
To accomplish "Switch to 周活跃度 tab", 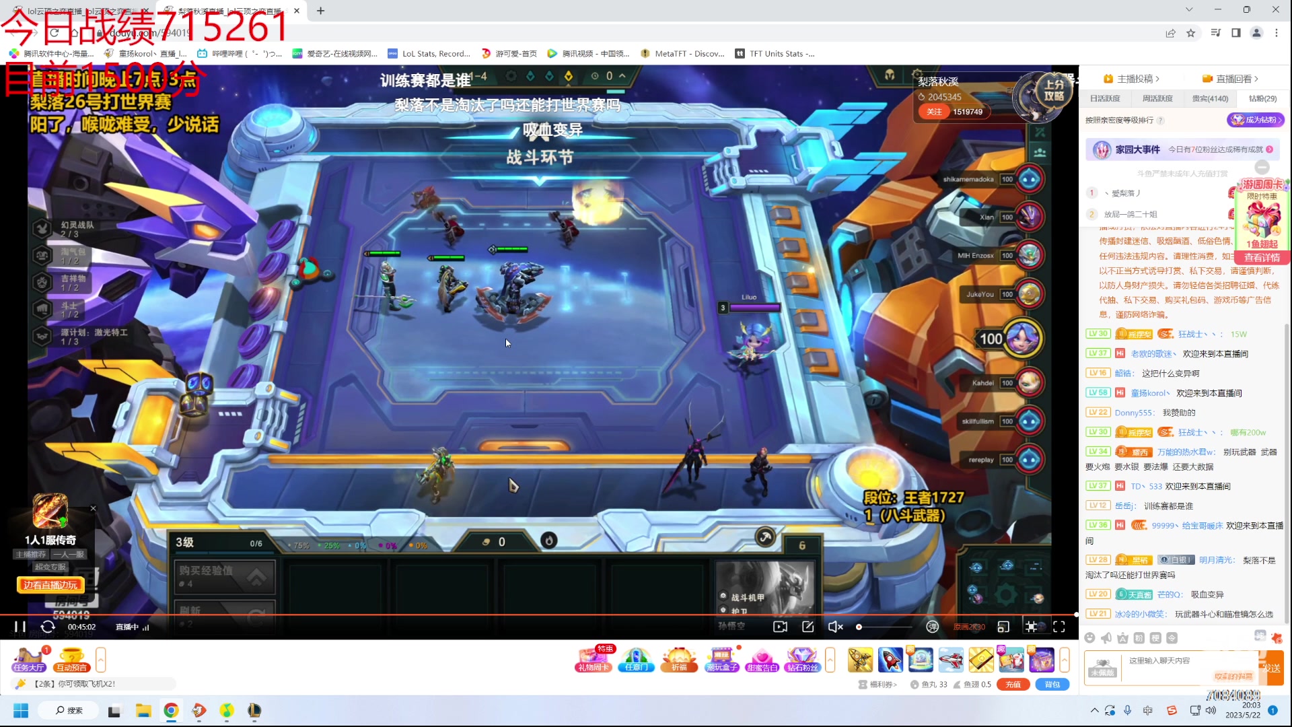I will pyautogui.click(x=1157, y=98).
